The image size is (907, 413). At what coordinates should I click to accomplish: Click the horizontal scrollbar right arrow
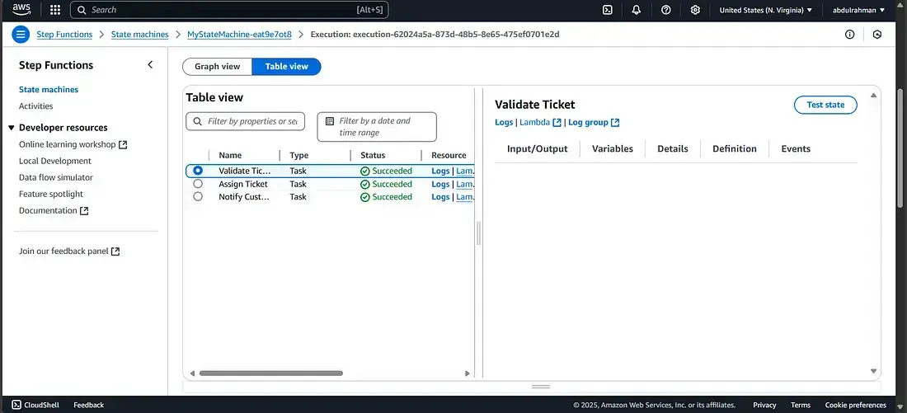[x=468, y=373]
